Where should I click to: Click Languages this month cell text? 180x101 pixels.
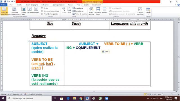[129, 24]
